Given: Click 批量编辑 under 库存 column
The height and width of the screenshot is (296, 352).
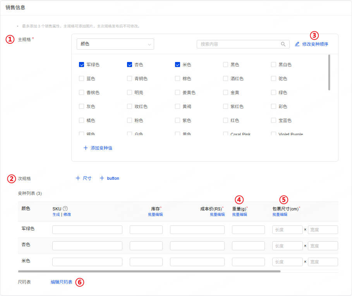Looking at the screenshot, I should 155,215.
